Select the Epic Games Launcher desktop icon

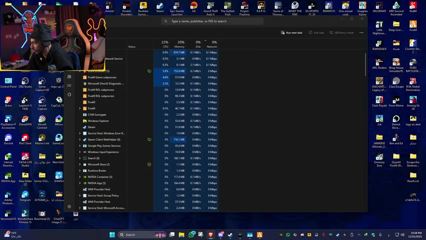177,9
